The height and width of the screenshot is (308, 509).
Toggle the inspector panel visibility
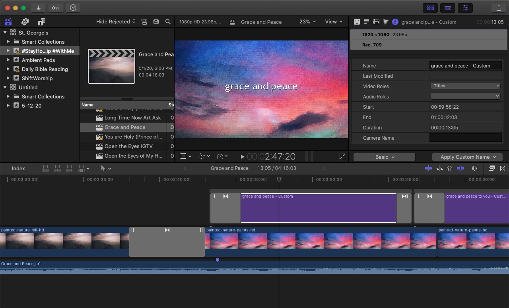pyautogui.click(x=465, y=8)
